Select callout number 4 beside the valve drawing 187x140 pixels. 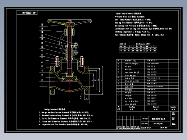pyautogui.click(x=42, y=71)
